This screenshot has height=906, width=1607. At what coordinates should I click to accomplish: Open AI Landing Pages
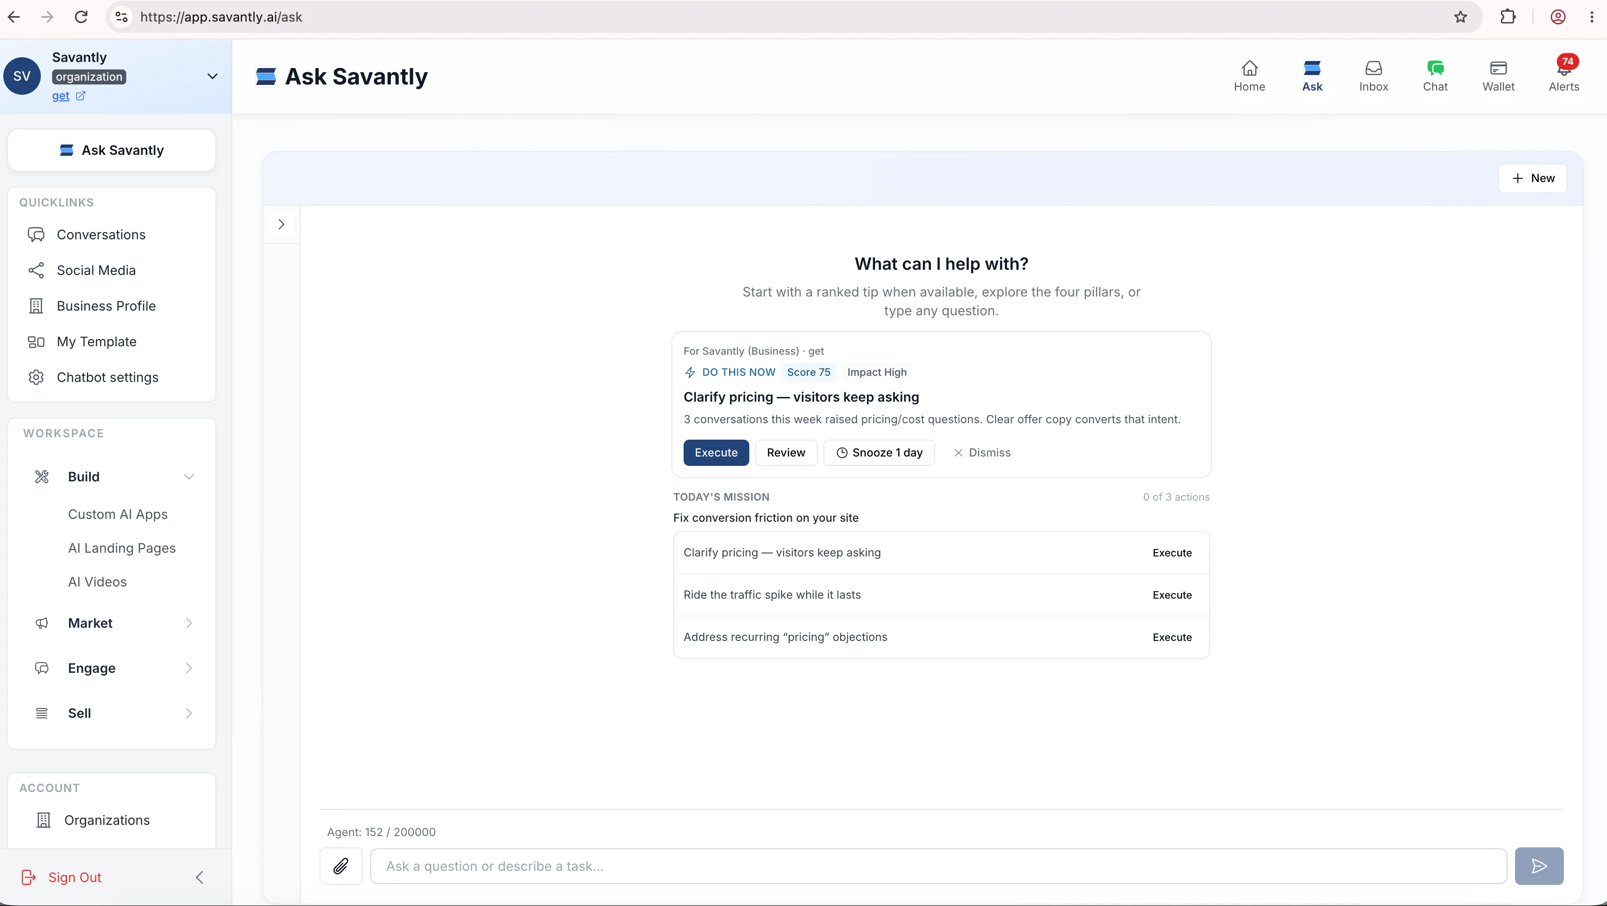click(122, 548)
